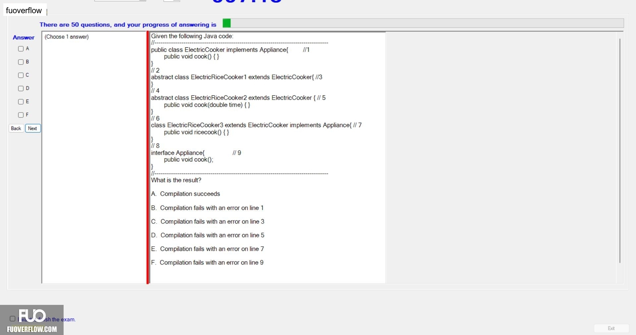Image resolution: width=636 pixels, height=335 pixels.
Task: Click the Exit button
Action: 611,328
